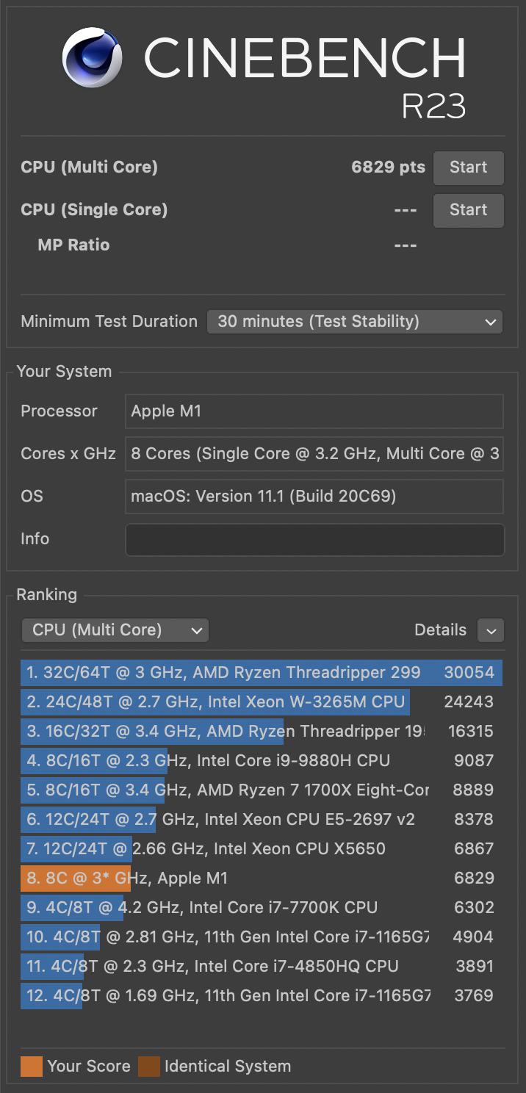The width and height of the screenshot is (526, 1093).
Task: Select the Intel Xeon W-3265M ranking entry
Action: point(261,702)
